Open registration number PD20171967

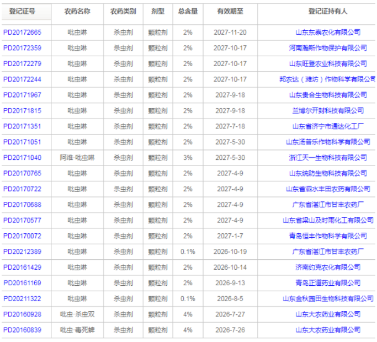pos(23,95)
